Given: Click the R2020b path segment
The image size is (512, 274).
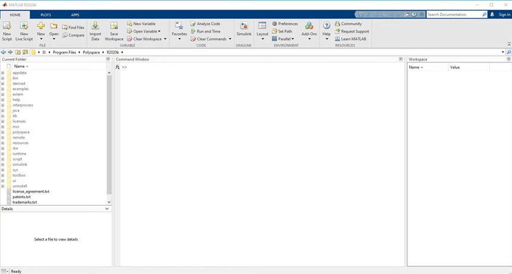Looking at the screenshot, I should (x=113, y=52).
